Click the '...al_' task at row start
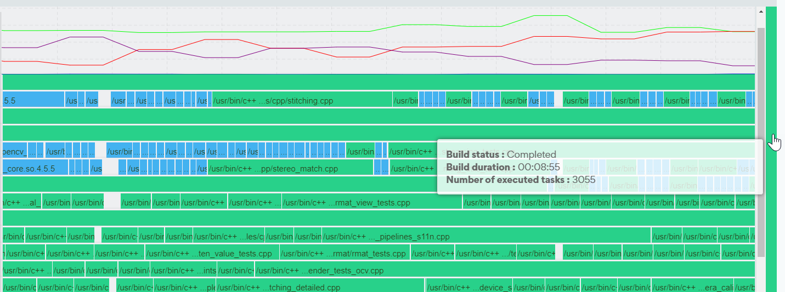Viewport: 785px width, 292px height. pos(21,203)
